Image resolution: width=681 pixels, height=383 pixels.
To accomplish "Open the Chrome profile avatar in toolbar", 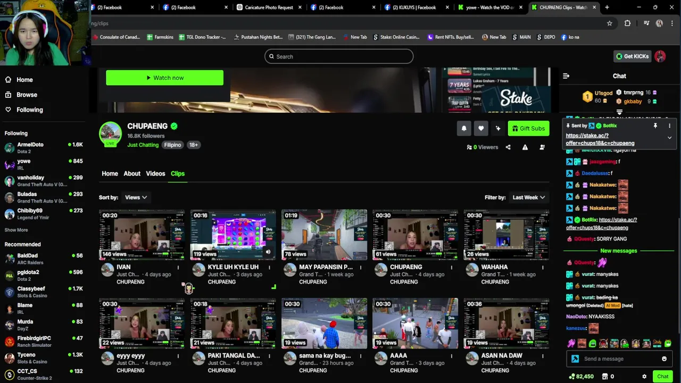I will click(x=659, y=23).
